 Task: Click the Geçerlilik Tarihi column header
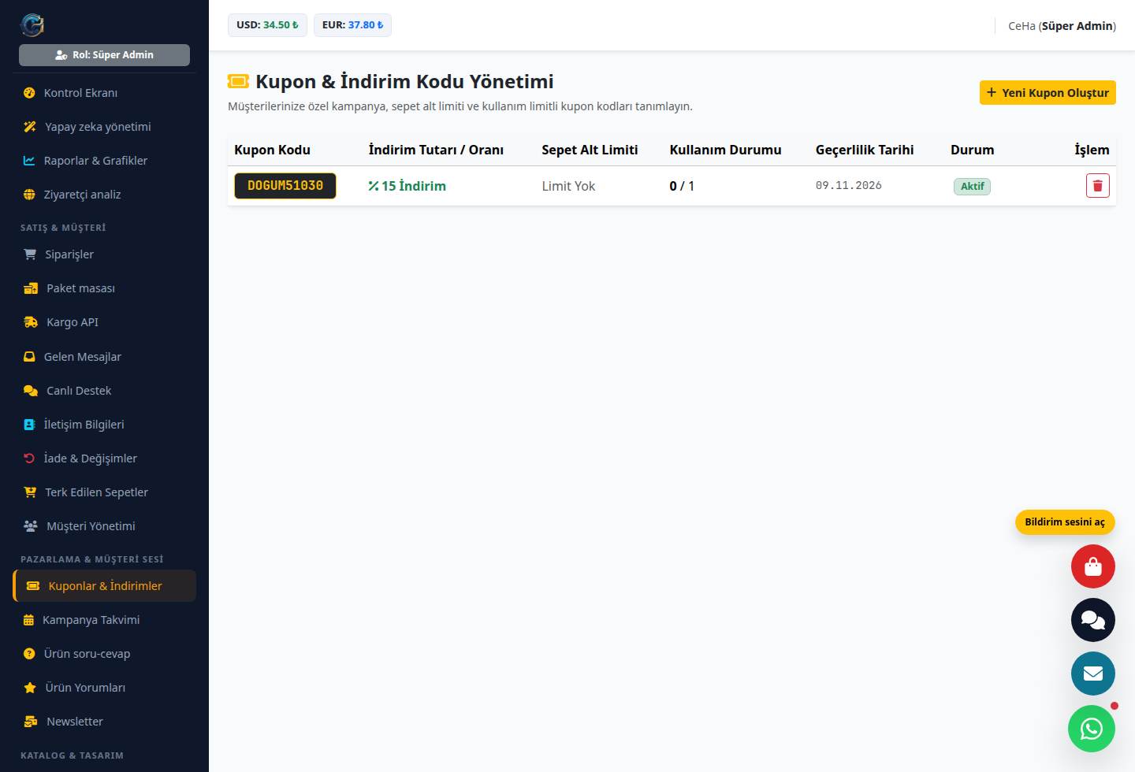(865, 150)
